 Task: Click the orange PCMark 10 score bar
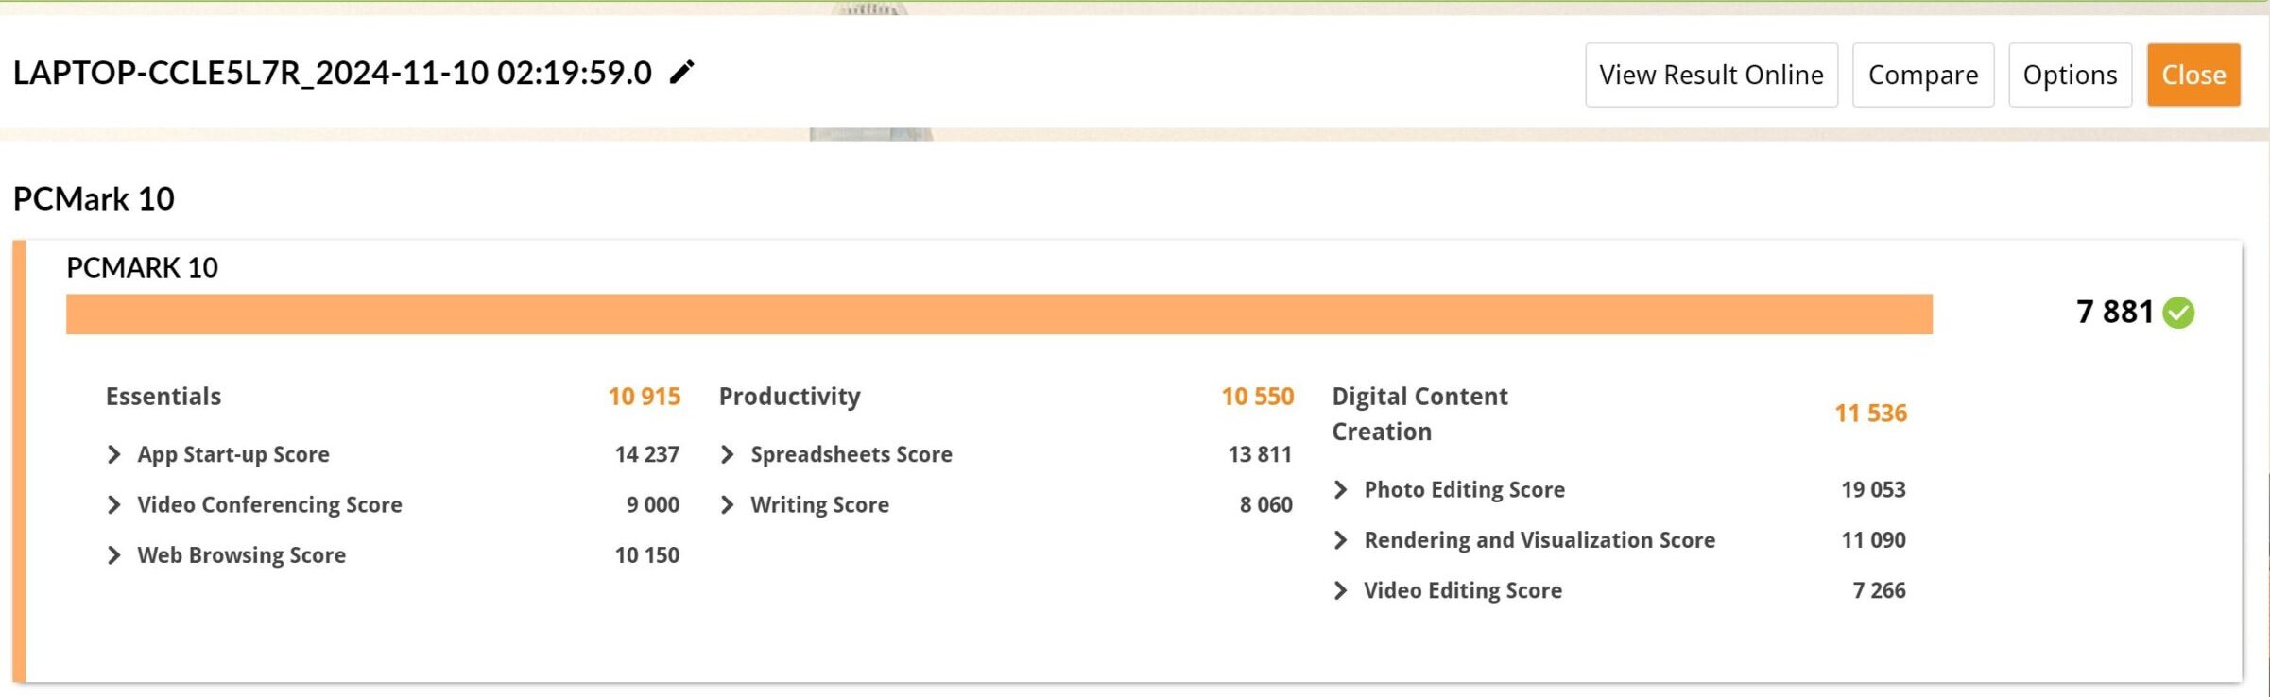pyautogui.click(x=999, y=314)
